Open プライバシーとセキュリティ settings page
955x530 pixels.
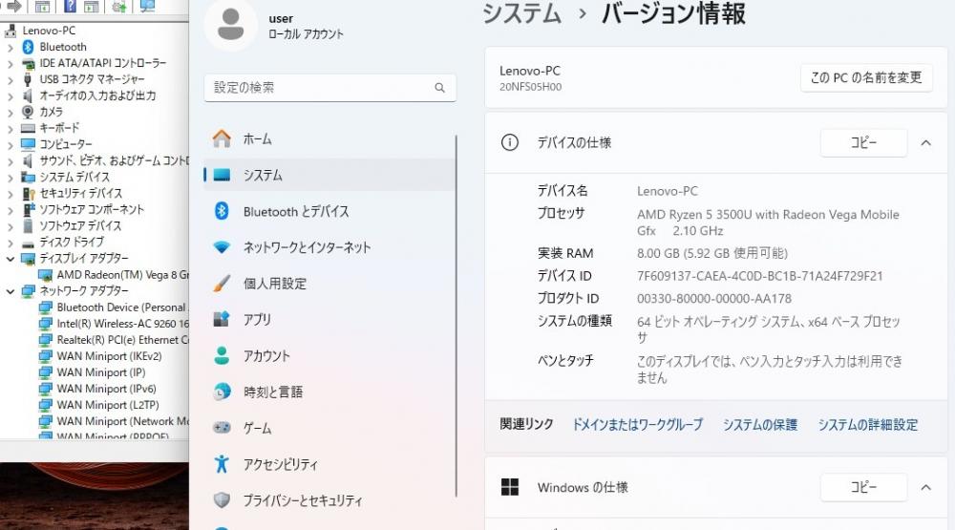coord(329,500)
